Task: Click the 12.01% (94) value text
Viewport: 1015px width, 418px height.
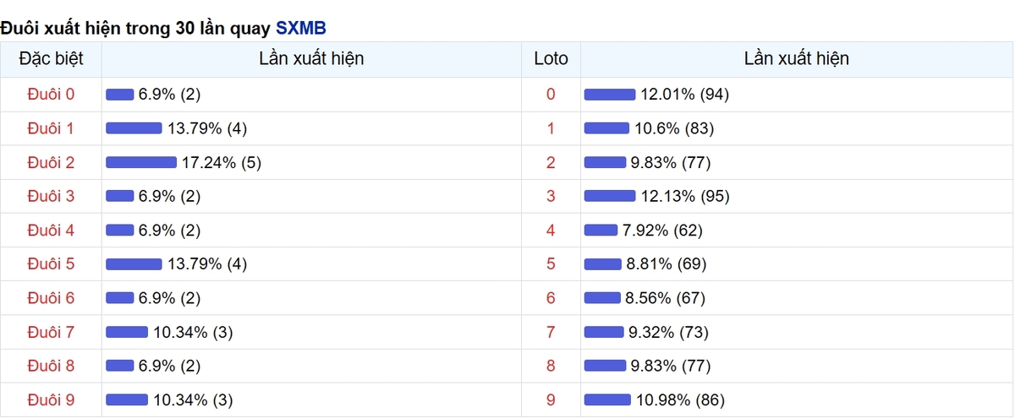Action: pyautogui.click(x=684, y=95)
